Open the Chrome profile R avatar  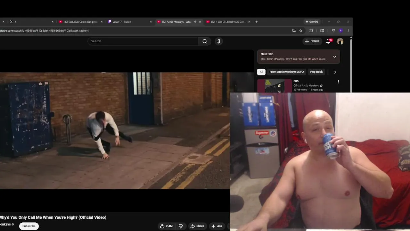click(x=341, y=30)
